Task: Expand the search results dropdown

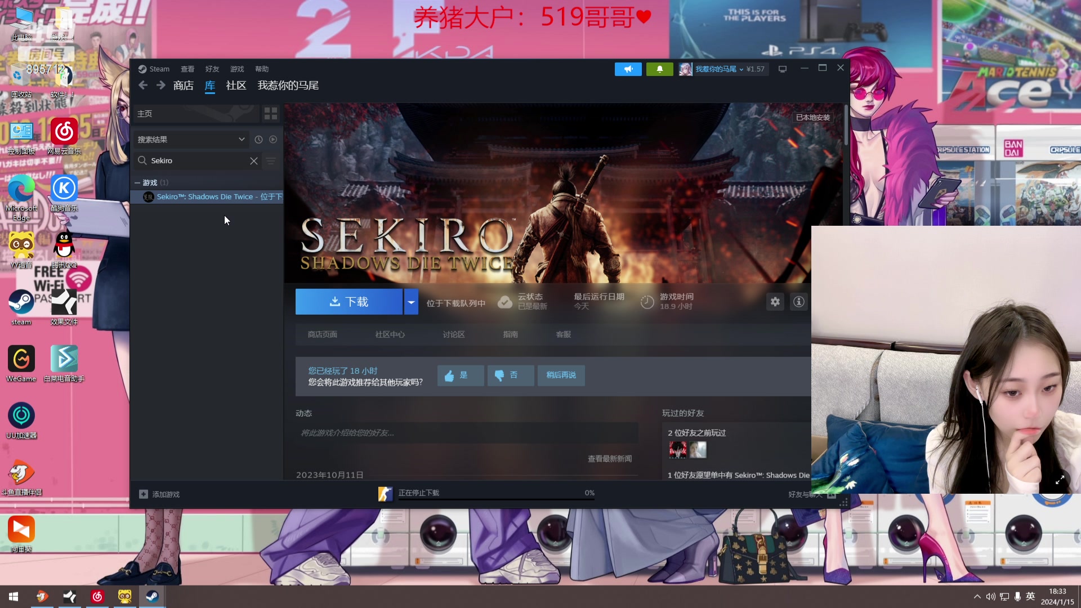Action: pyautogui.click(x=242, y=140)
